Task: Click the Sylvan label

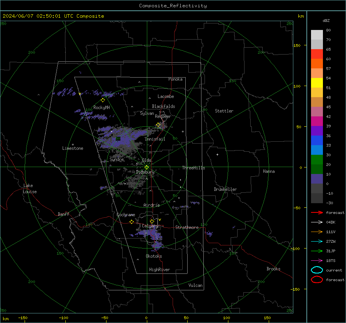Action: (x=147, y=113)
